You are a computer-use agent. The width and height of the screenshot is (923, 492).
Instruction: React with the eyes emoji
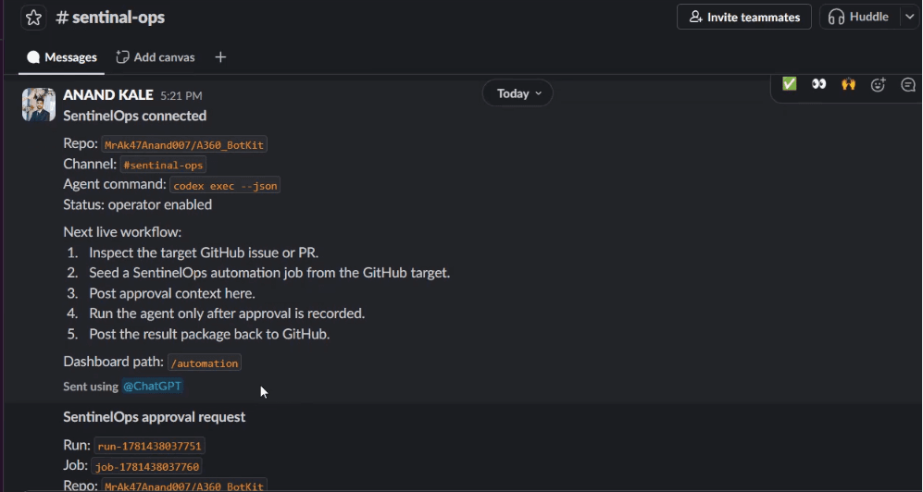(818, 85)
